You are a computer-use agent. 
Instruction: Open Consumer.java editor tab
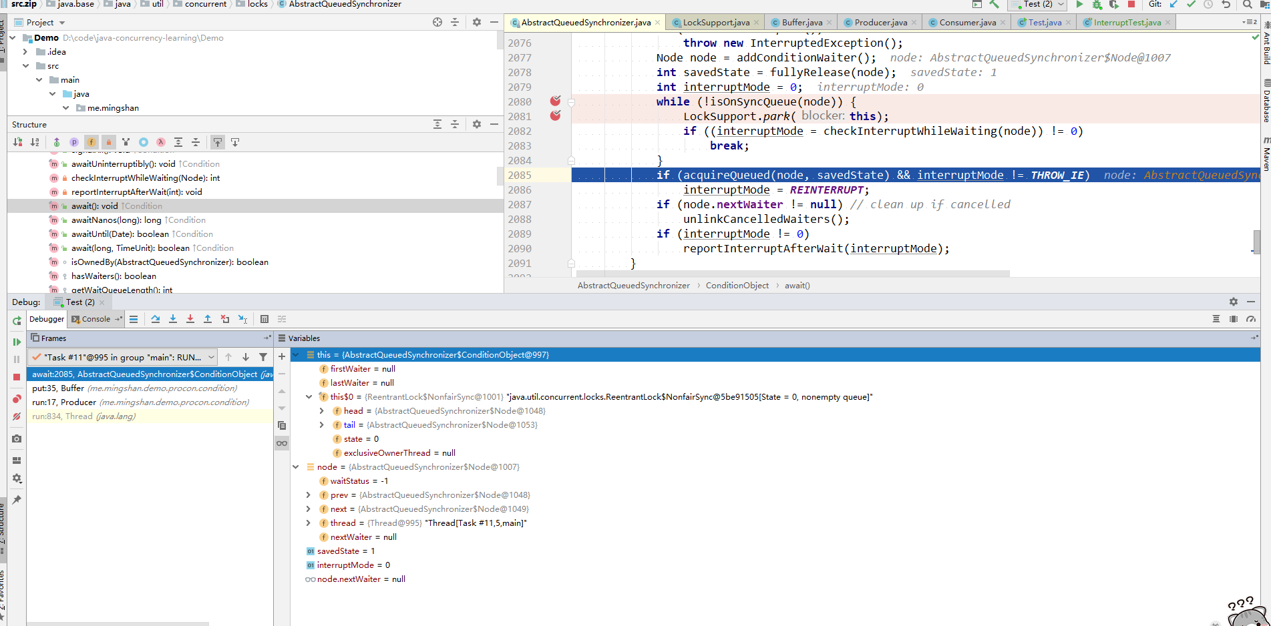(x=967, y=22)
